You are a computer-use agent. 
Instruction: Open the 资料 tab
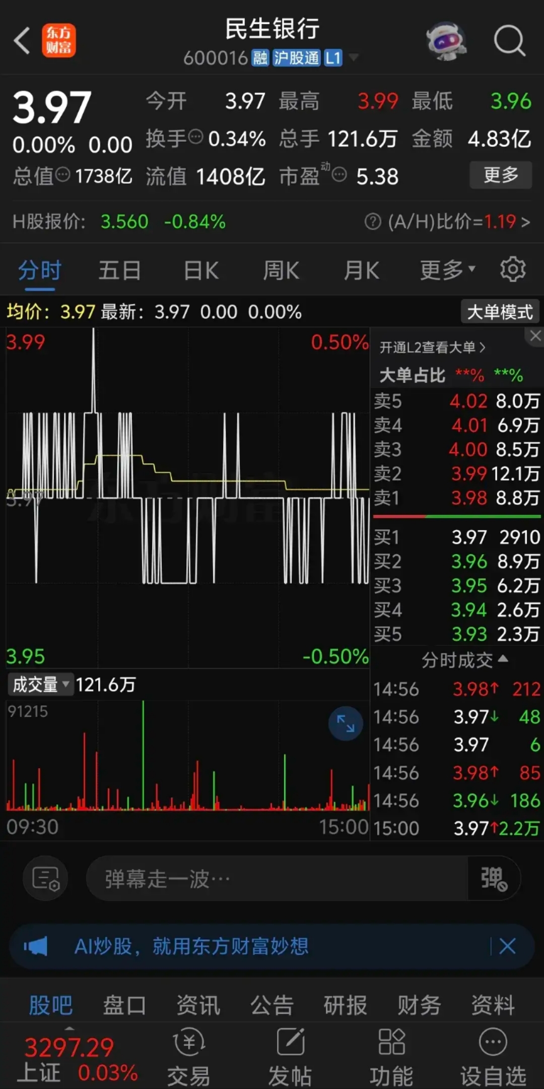[x=493, y=1005]
